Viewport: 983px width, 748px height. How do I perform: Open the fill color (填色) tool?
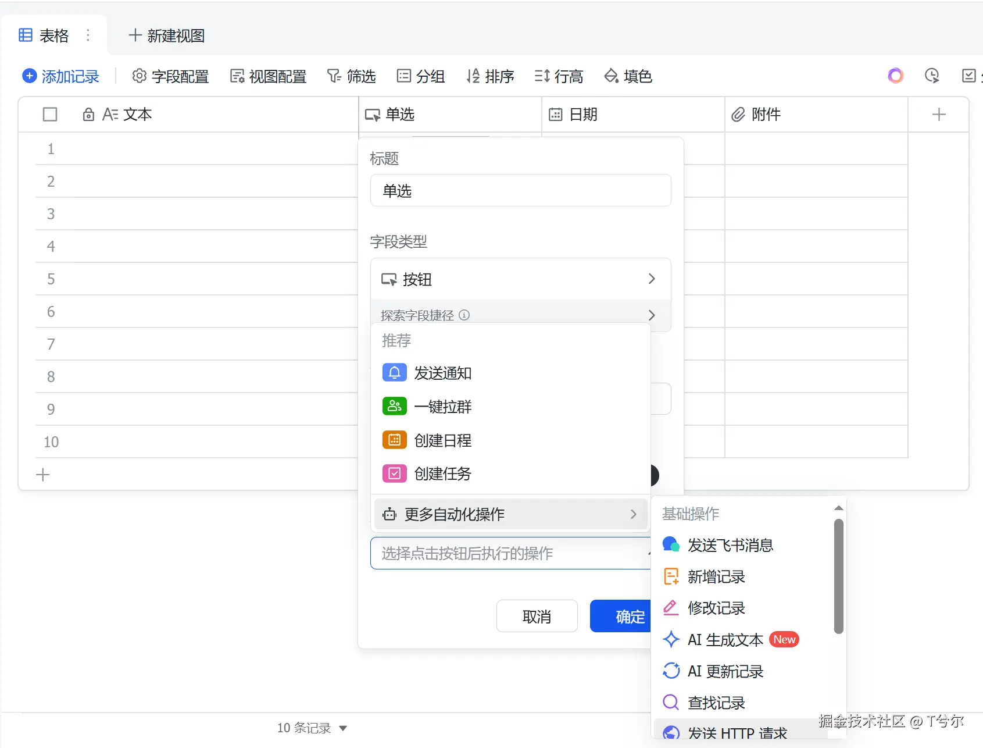pyautogui.click(x=628, y=76)
